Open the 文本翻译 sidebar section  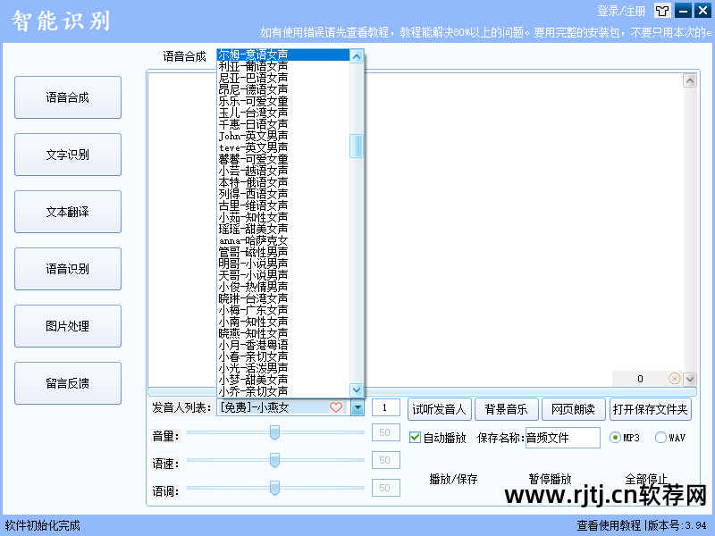tap(68, 212)
